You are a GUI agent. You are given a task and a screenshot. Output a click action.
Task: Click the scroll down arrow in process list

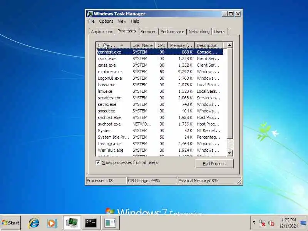click(x=229, y=153)
